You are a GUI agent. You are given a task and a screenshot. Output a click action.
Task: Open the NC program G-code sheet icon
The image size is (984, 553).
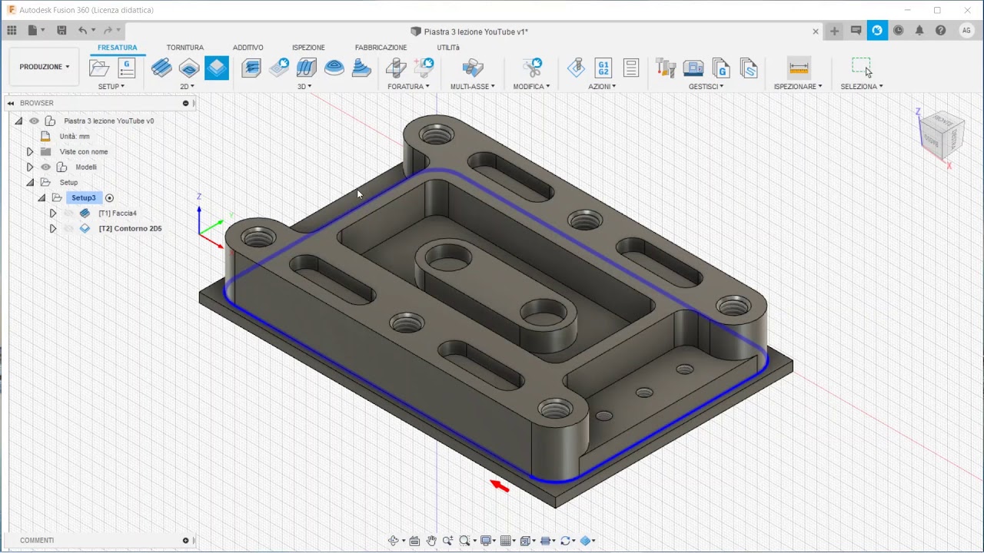[127, 68]
